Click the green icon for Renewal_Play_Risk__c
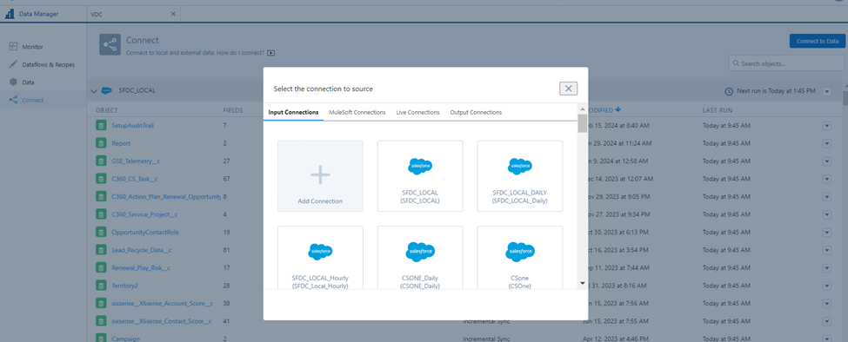848x342 pixels. (101, 267)
